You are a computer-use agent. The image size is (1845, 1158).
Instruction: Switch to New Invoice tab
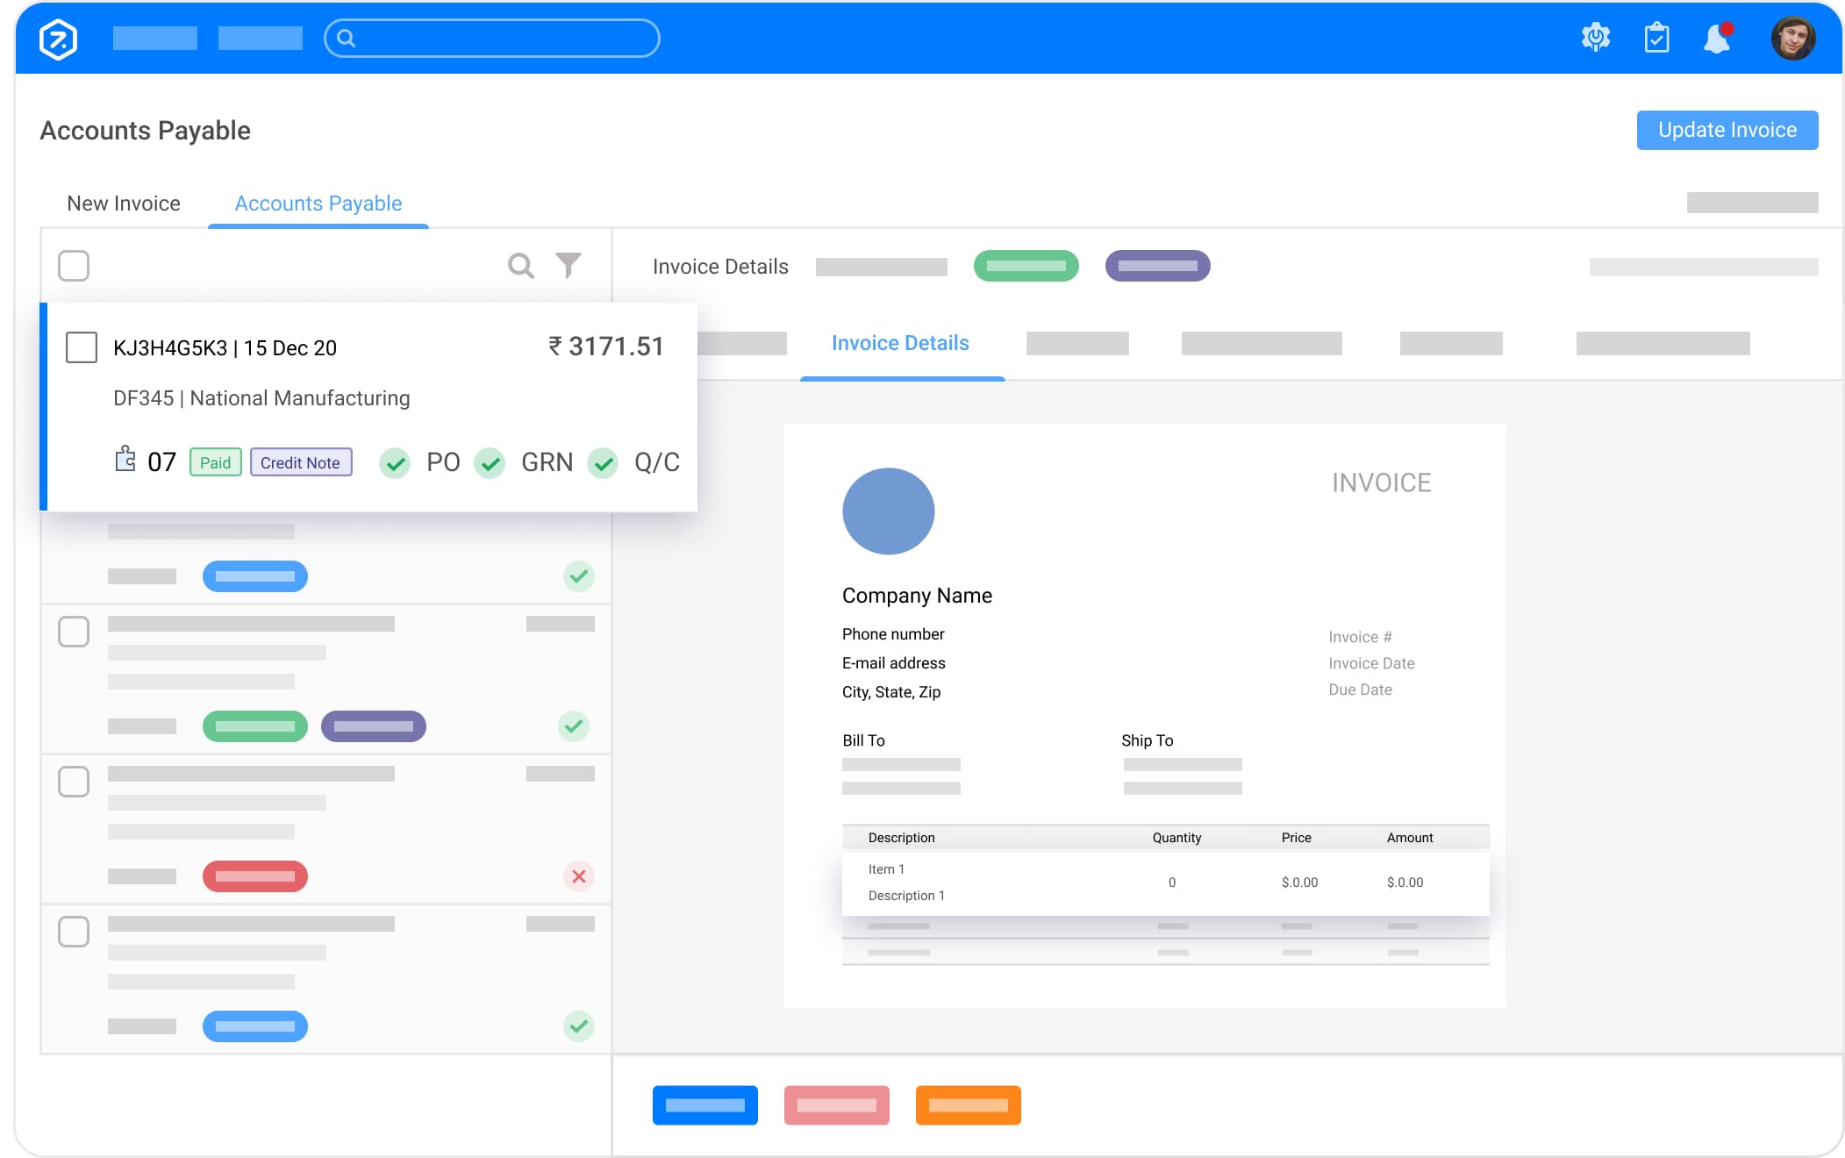point(124,203)
